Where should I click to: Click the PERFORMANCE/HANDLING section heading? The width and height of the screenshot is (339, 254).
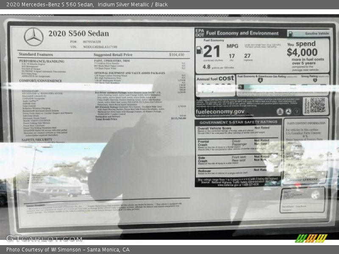pyautogui.click(x=42, y=61)
